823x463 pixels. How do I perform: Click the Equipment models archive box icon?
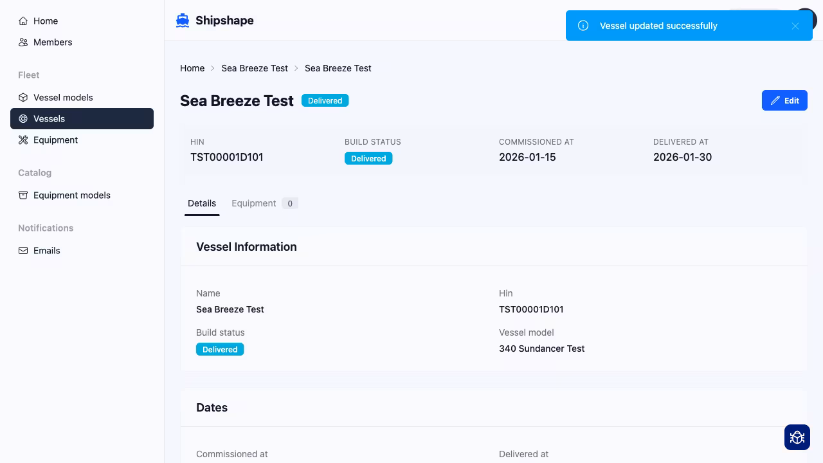coord(23,195)
